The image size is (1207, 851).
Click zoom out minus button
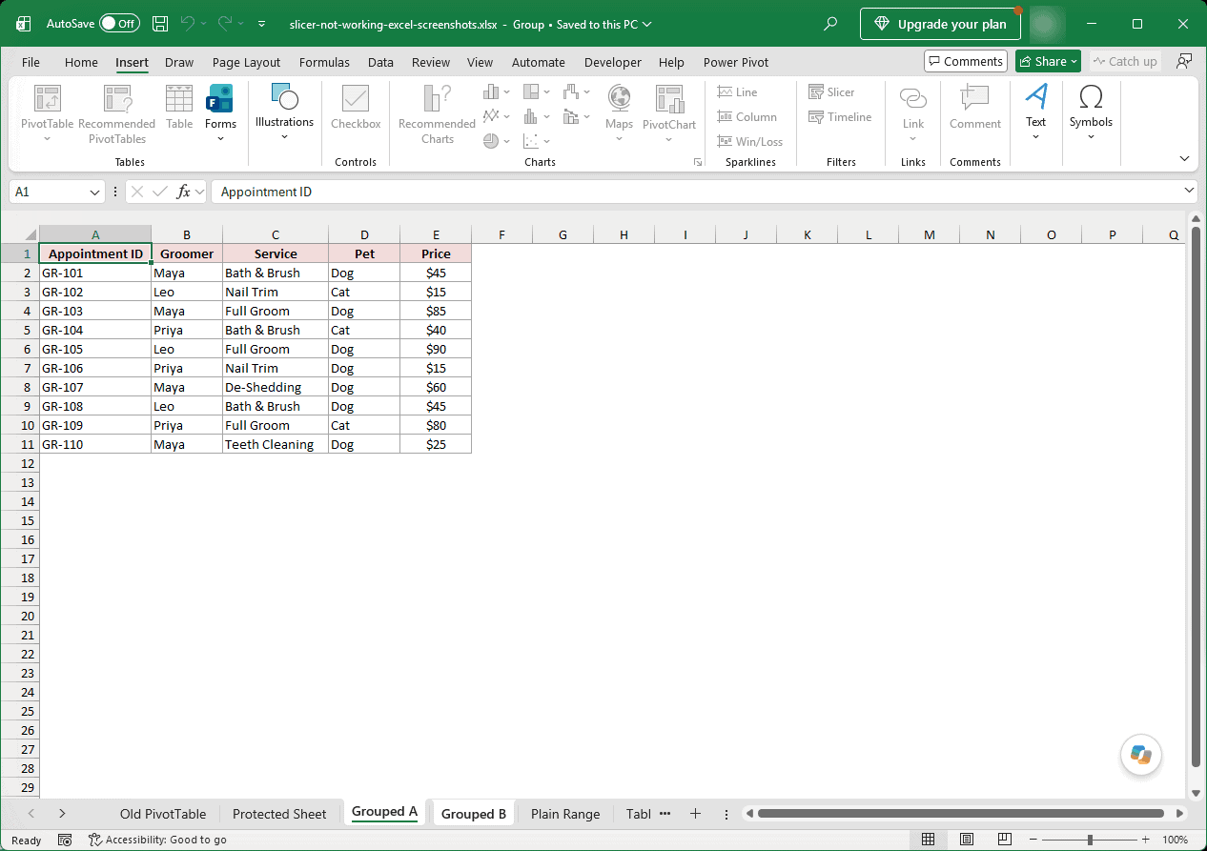click(x=1033, y=840)
